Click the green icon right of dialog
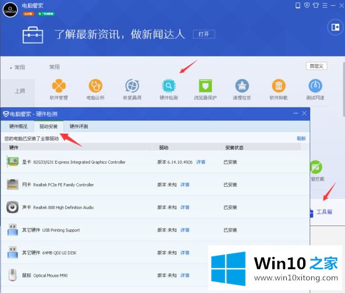The height and width of the screenshot is (293, 345). click(316, 167)
